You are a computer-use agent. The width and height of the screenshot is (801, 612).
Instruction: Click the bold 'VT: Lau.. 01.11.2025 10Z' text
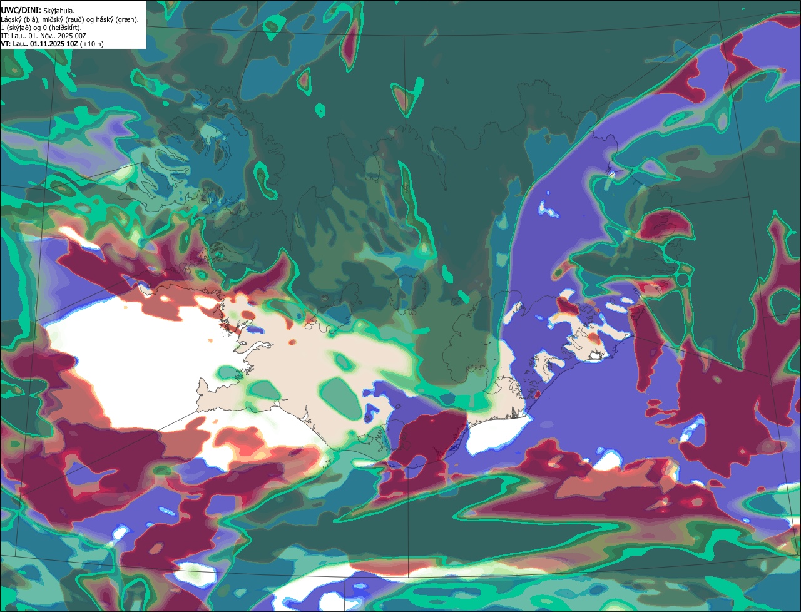(39, 44)
